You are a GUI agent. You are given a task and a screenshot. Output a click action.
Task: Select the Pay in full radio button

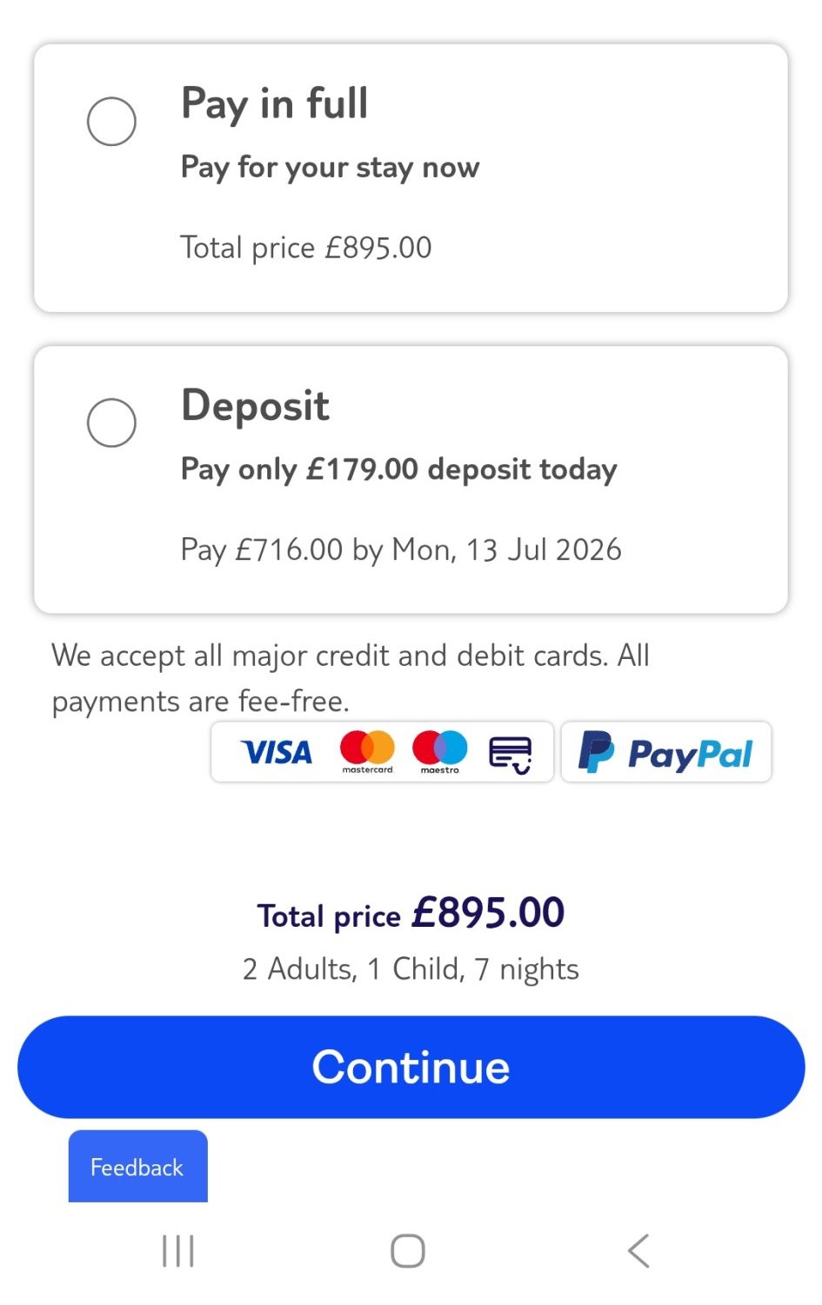pos(111,122)
